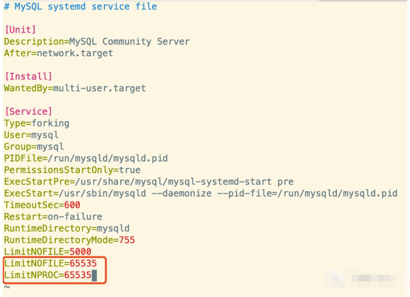Select the [Install] section header
Image resolution: width=410 pixels, height=297 pixels.
point(28,76)
